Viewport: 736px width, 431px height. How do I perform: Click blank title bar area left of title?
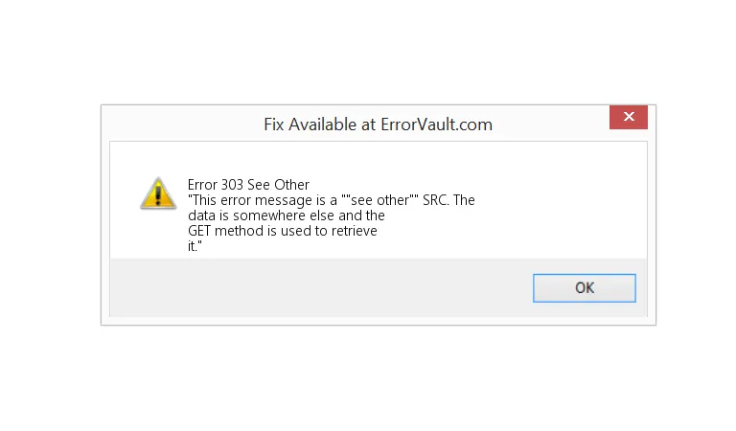coord(172,125)
